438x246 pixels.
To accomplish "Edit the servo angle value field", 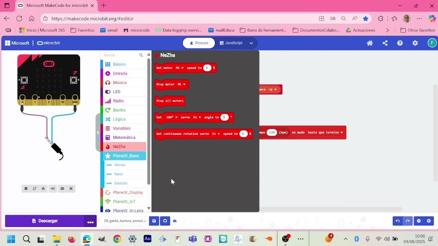I will [224, 118].
